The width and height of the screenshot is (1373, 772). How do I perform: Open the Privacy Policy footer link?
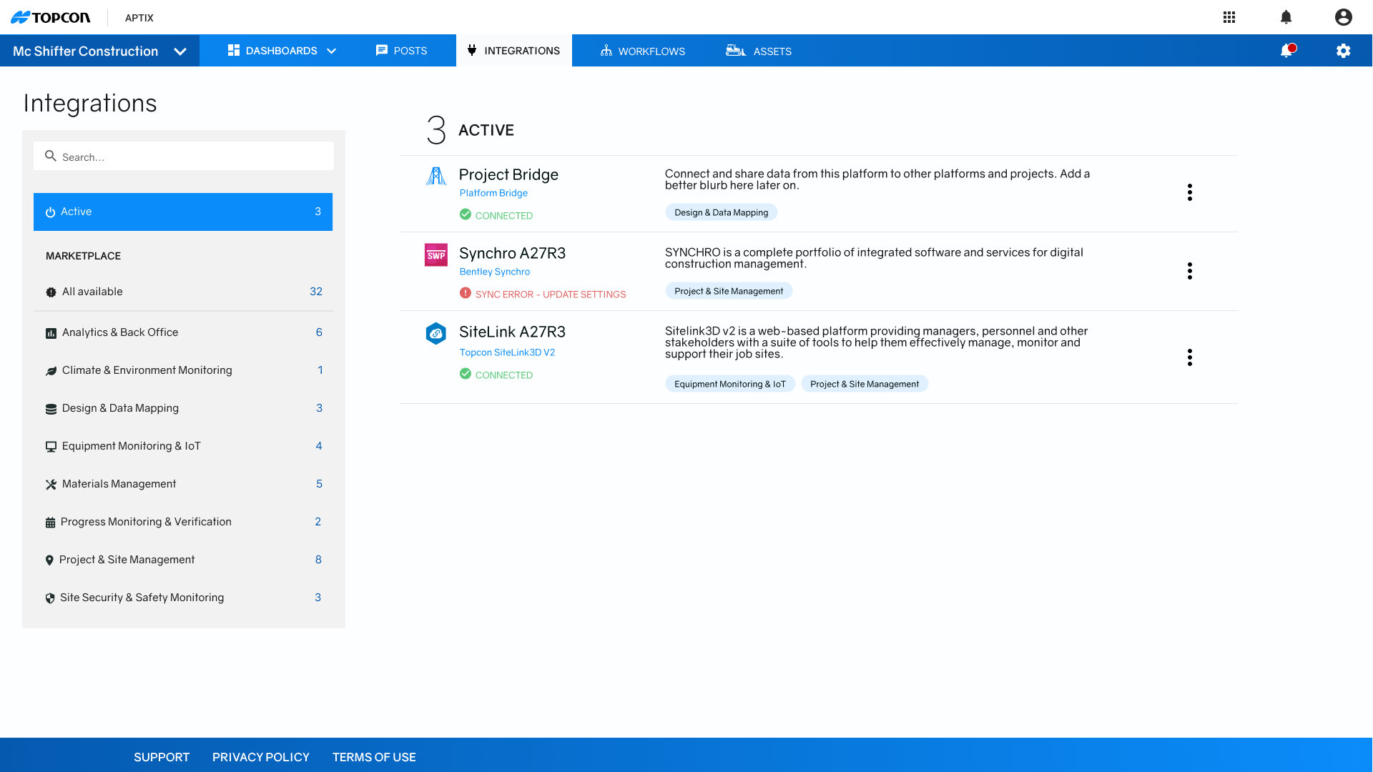[261, 757]
